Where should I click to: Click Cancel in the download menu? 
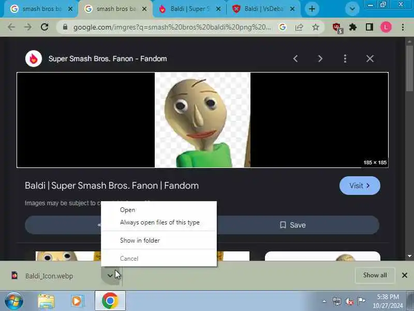159,258
